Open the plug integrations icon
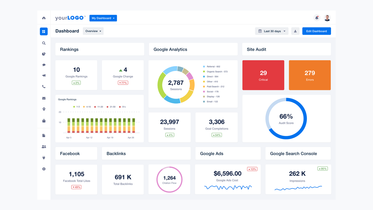373x210 pixels. (44, 158)
